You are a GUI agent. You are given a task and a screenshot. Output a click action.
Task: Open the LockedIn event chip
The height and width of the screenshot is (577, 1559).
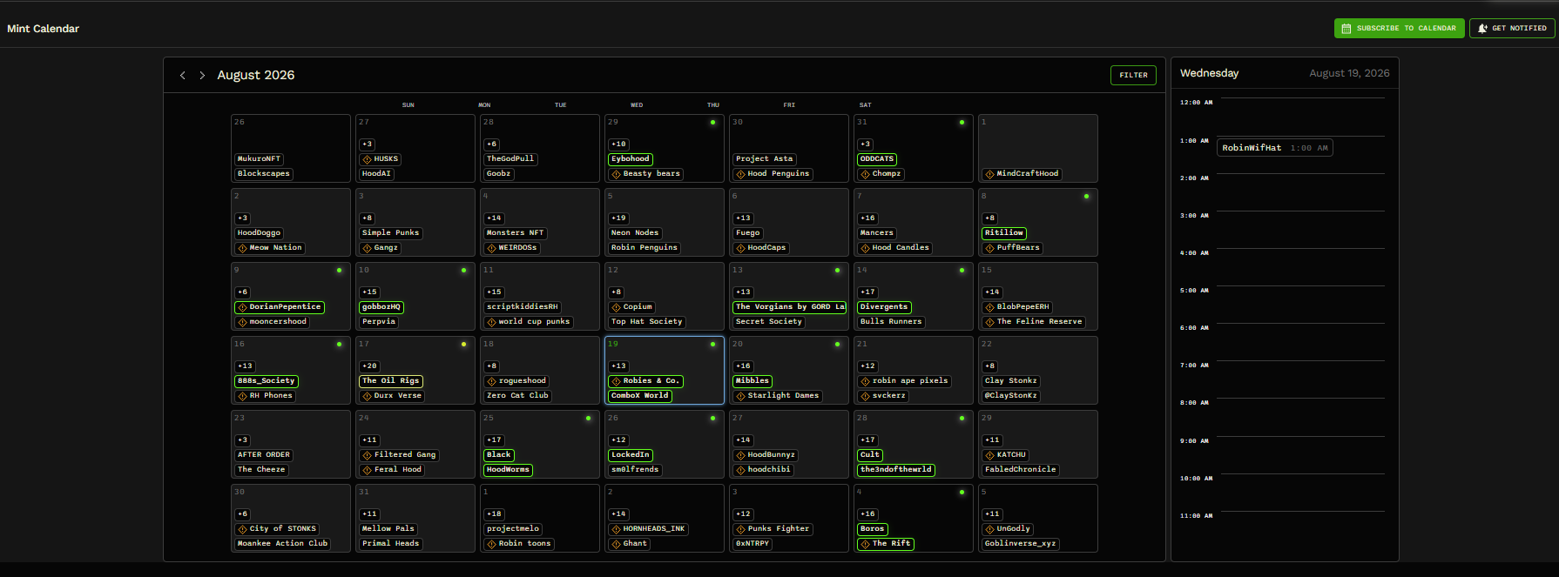coord(631,455)
